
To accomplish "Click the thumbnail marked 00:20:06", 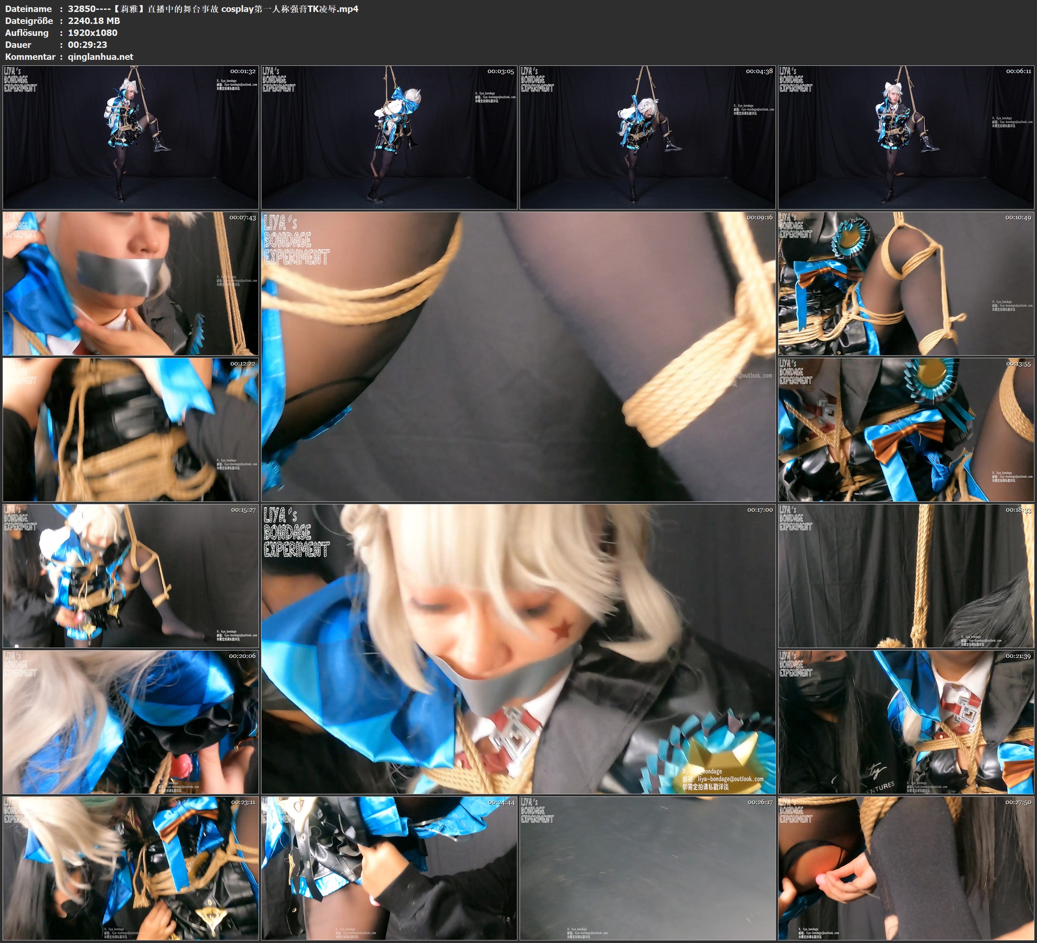I will pos(131,722).
